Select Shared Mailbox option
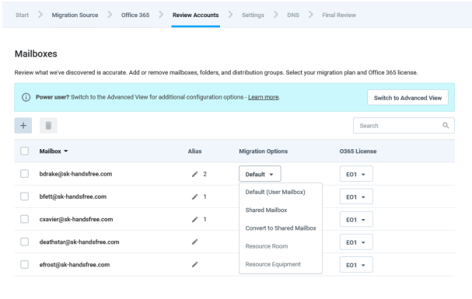Screen dimensions: 472x299 (266, 210)
